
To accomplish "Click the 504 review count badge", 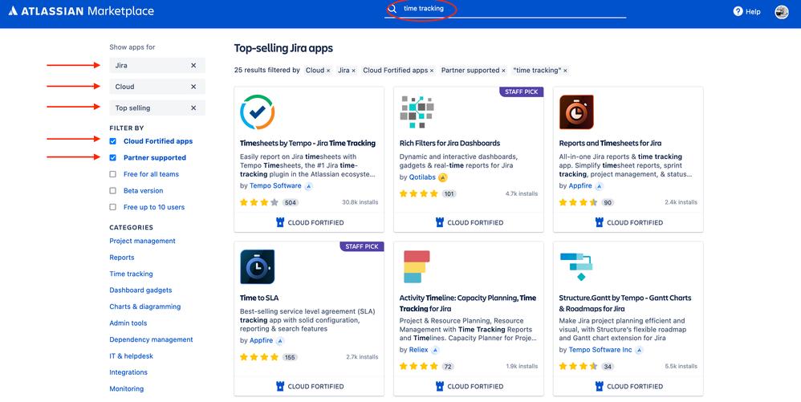I will tap(291, 203).
